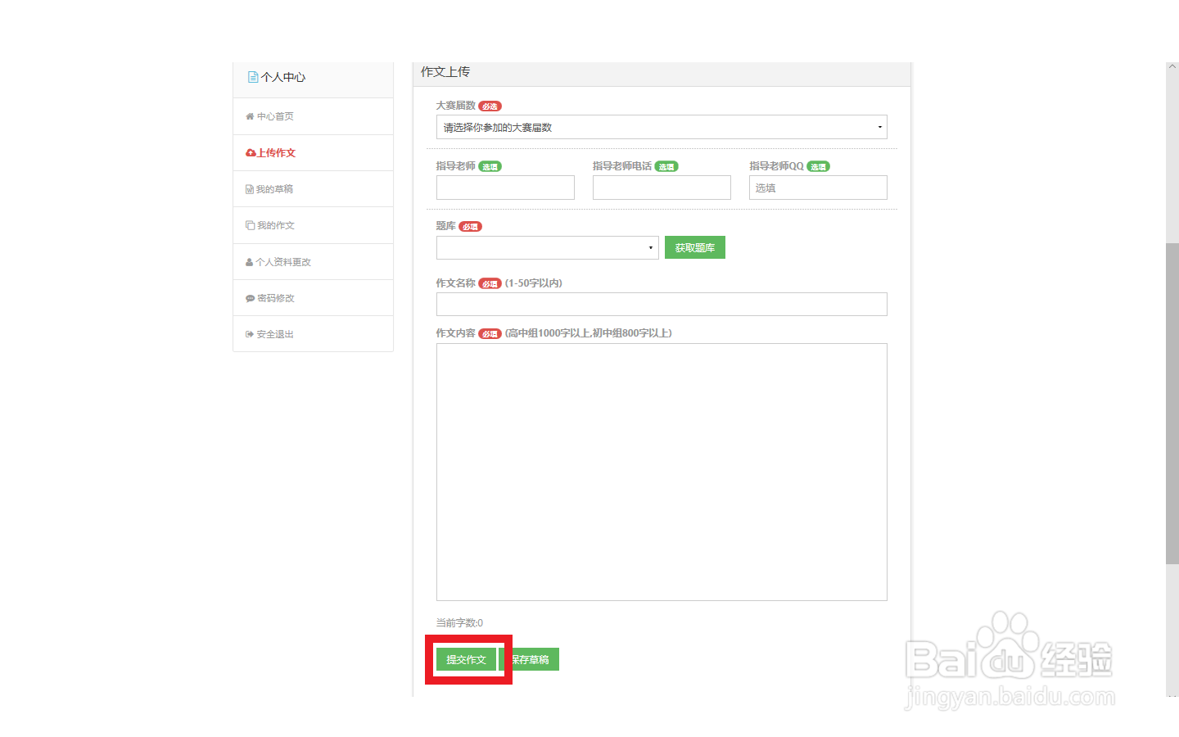Click the draft file icon beside 我的草稿
This screenshot has height=737, width=1179.
pyautogui.click(x=250, y=188)
